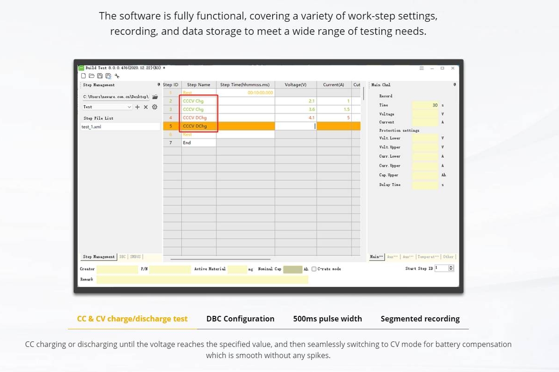Expand the Test dropdown list
The width and height of the screenshot is (559, 372).
(129, 107)
